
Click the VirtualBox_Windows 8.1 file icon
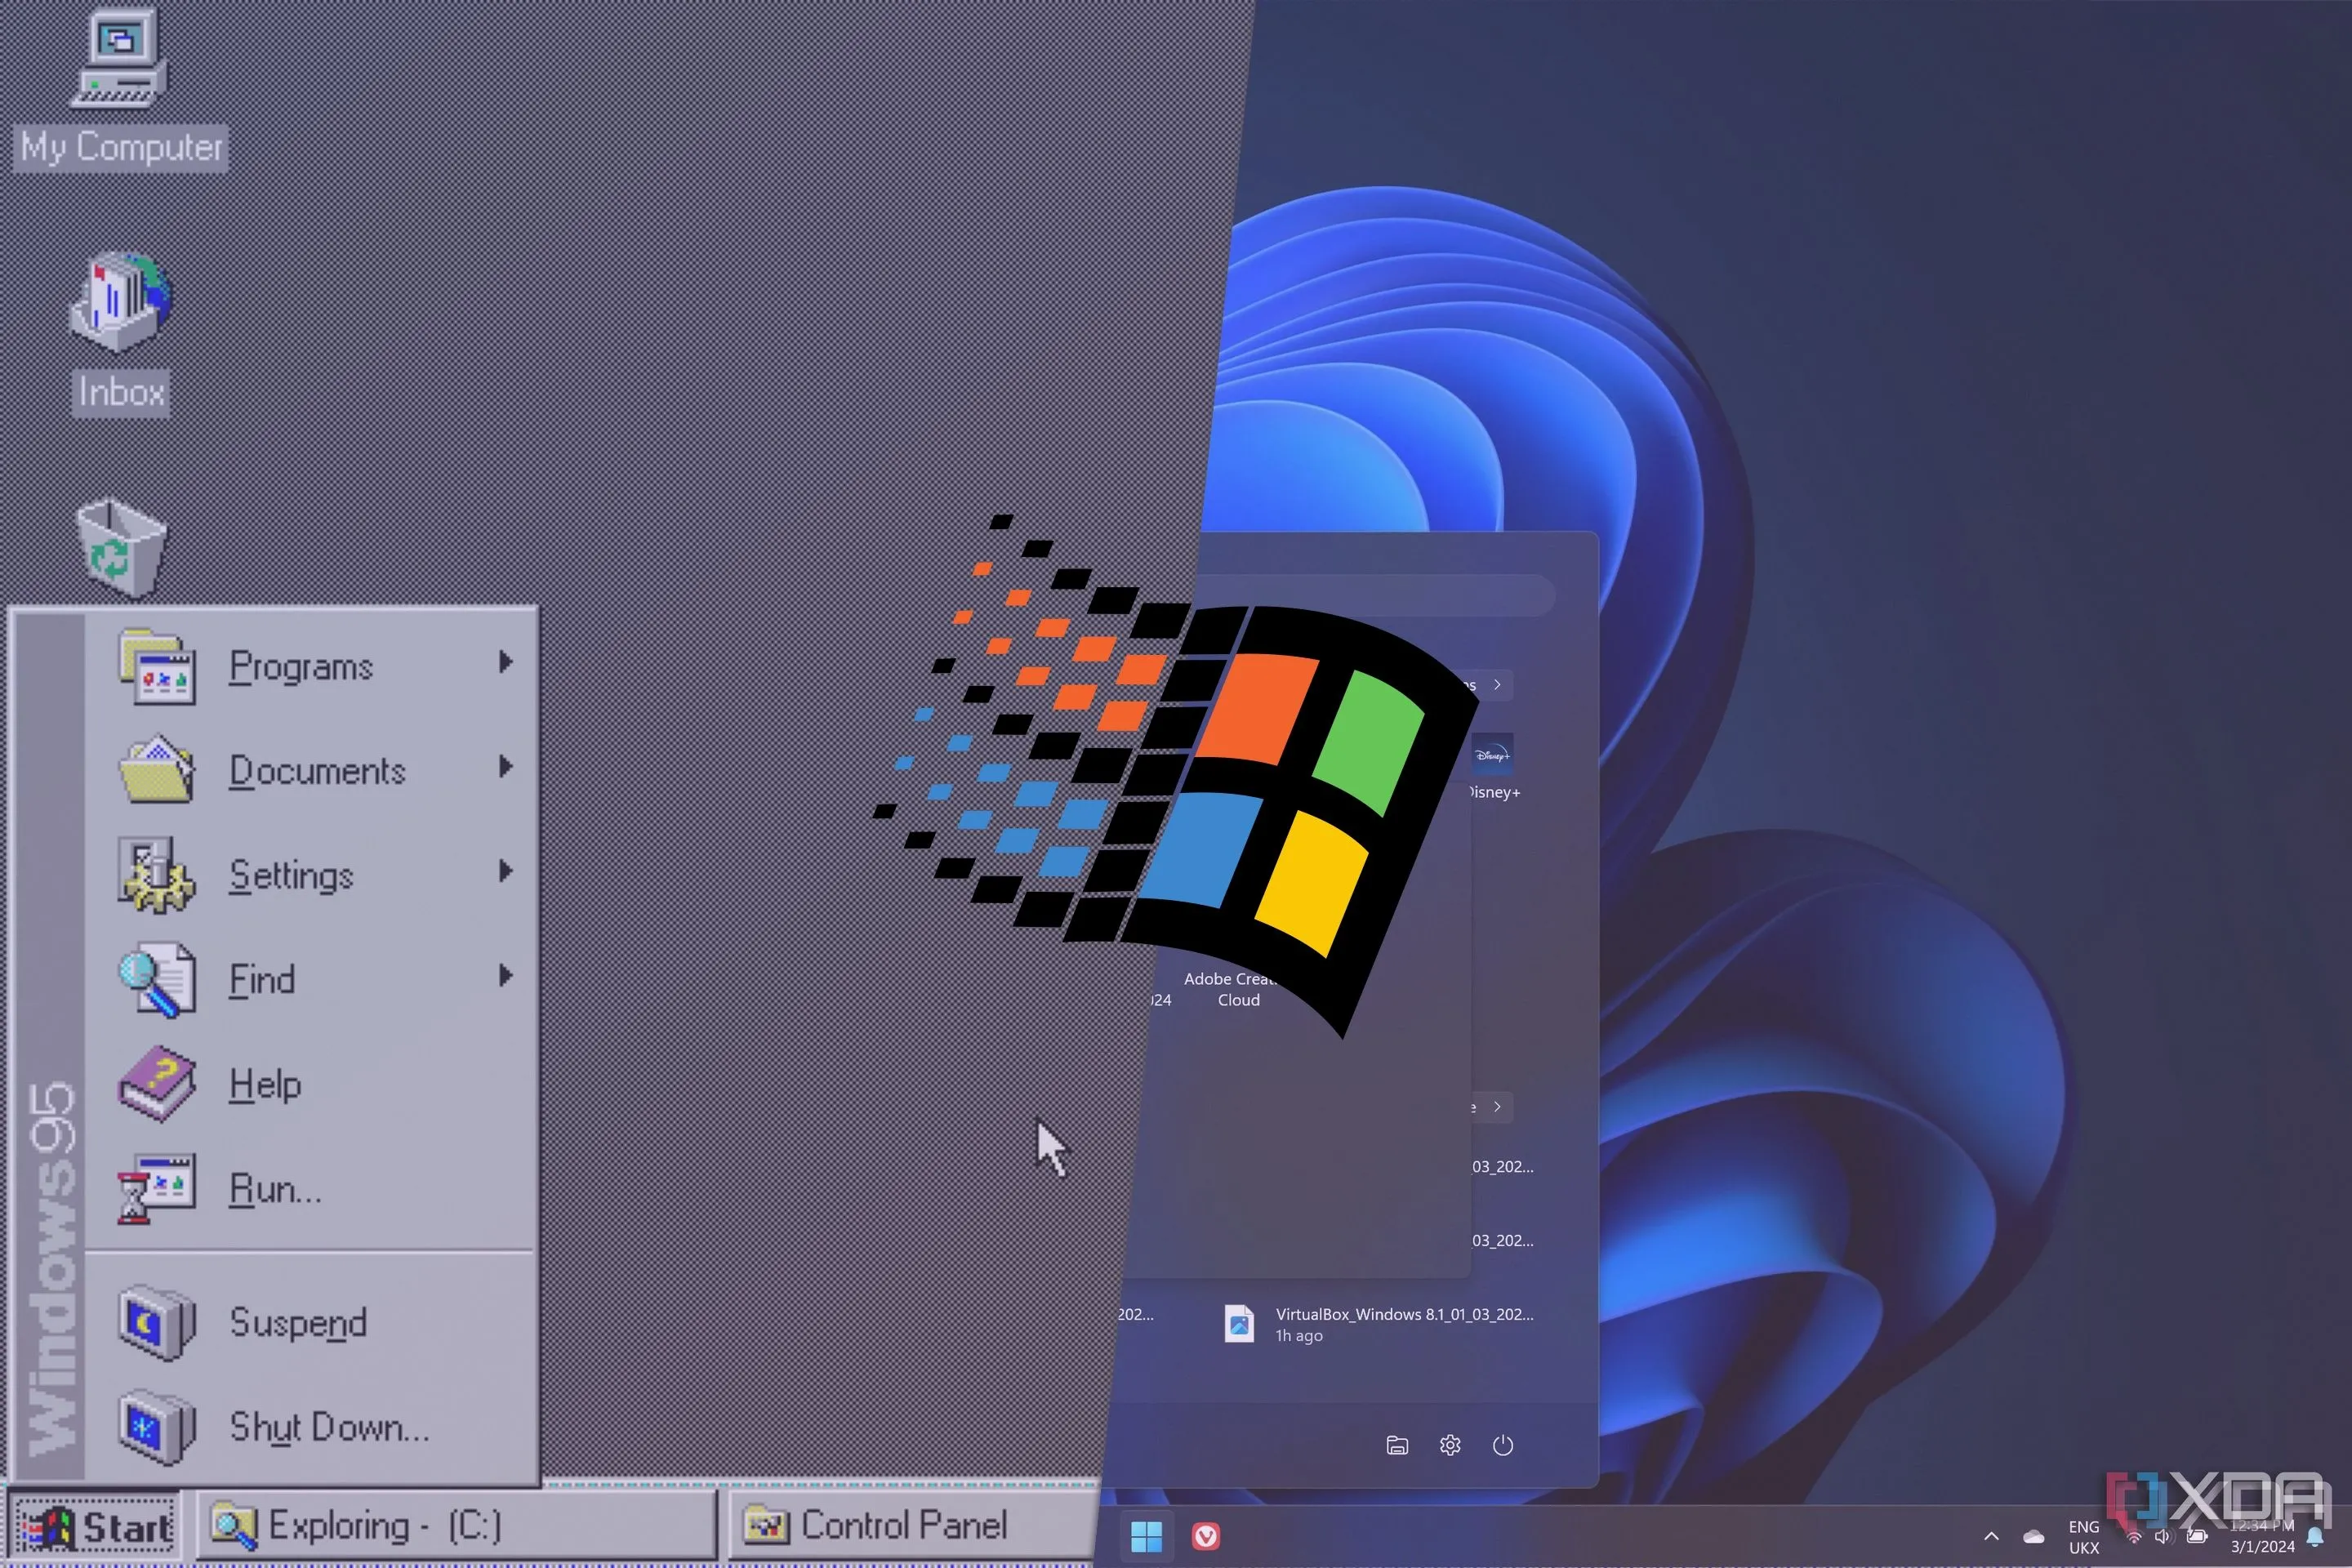(x=1239, y=1324)
